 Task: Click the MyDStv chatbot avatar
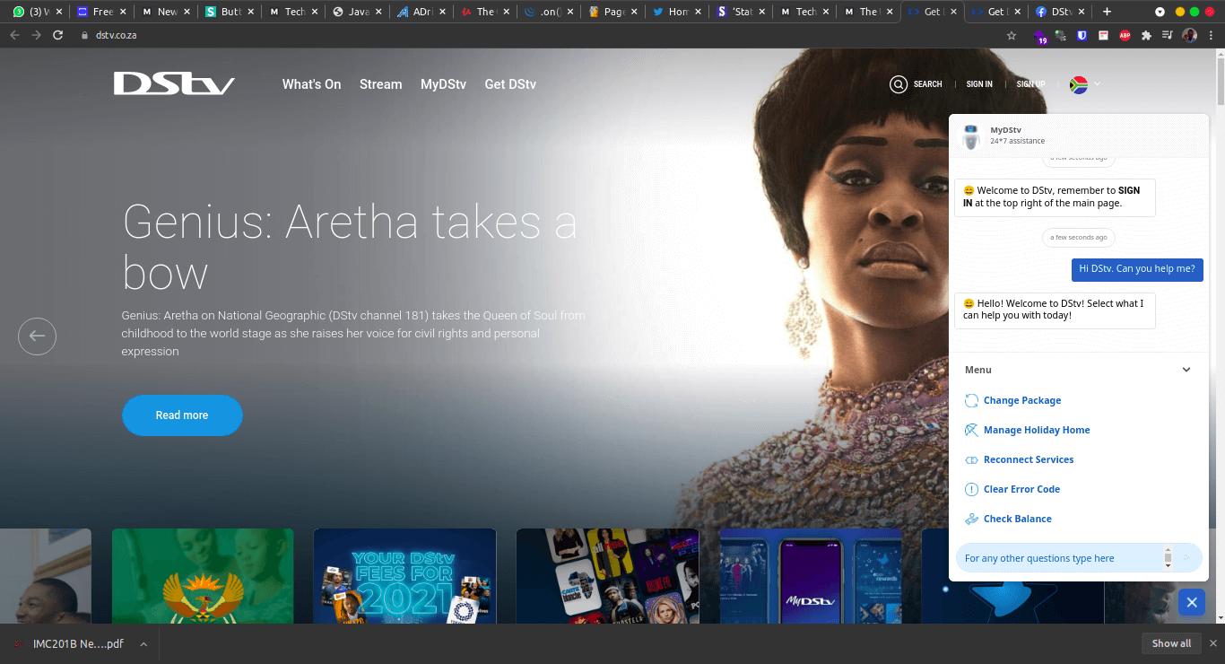(971, 136)
